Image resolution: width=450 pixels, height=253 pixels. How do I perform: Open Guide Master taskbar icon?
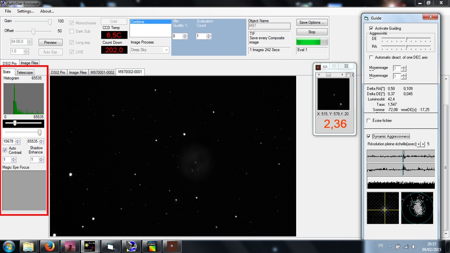click(x=90, y=246)
